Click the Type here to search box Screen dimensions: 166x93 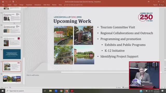pos(24,91)
